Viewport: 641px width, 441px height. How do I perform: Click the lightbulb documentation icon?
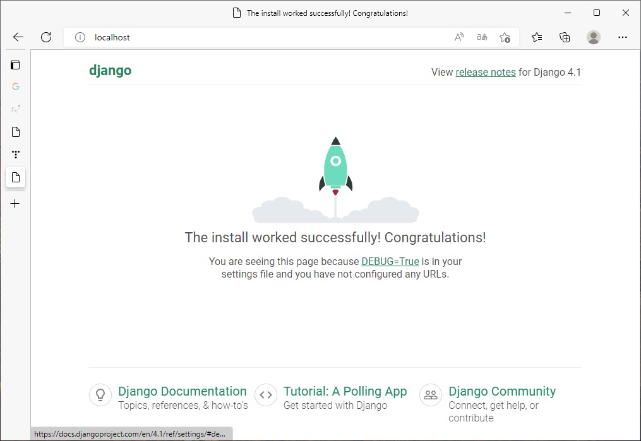point(100,395)
